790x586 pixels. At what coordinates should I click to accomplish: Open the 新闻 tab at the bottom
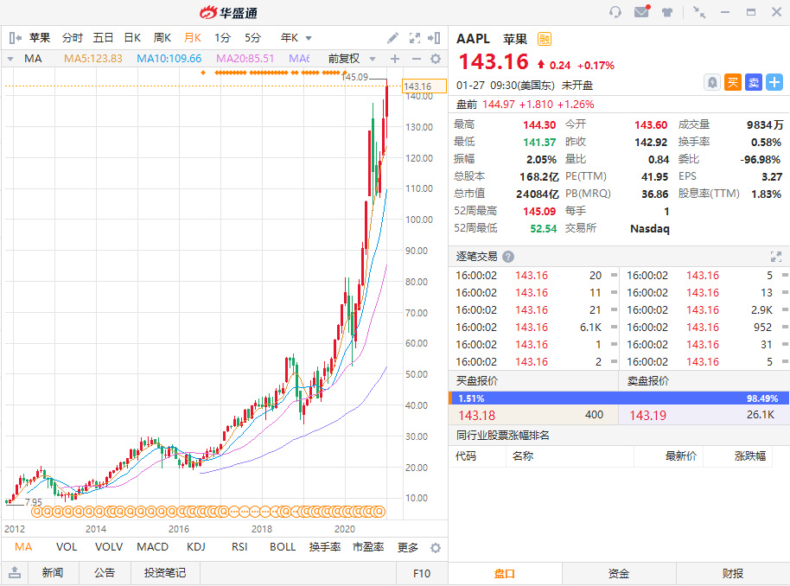[x=54, y=573]
